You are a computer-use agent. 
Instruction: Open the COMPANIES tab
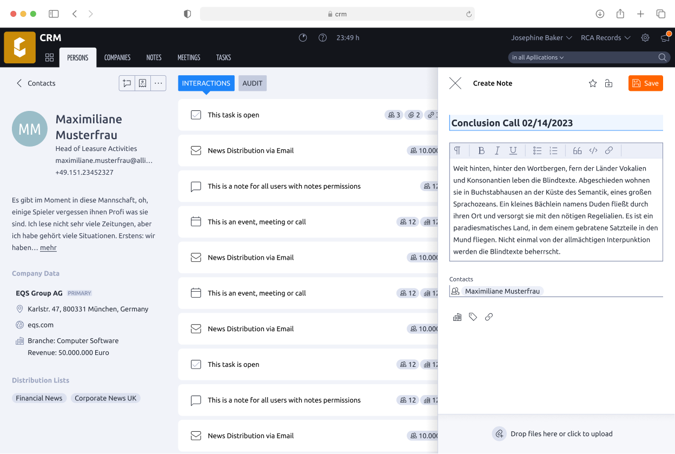117,57
